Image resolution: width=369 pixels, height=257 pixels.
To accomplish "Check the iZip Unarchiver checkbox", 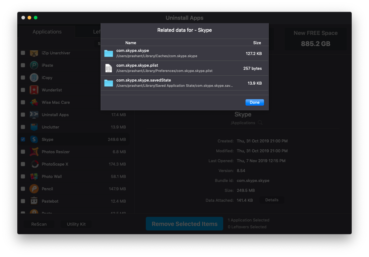I will point(23,53).
